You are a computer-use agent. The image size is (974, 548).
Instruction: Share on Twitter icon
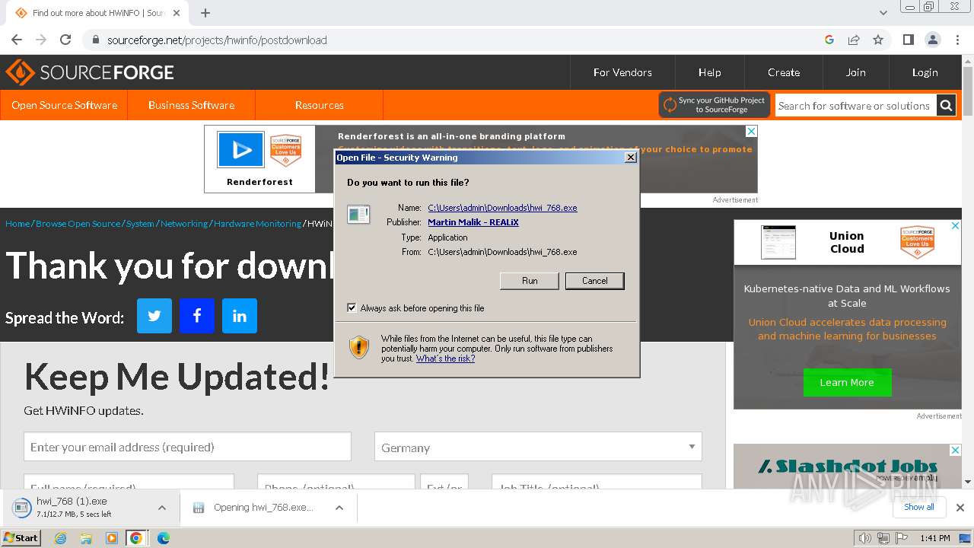154,316
